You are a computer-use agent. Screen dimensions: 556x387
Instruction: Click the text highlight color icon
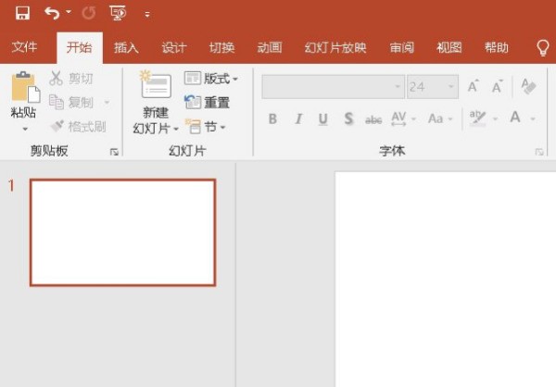coord(477,119)
